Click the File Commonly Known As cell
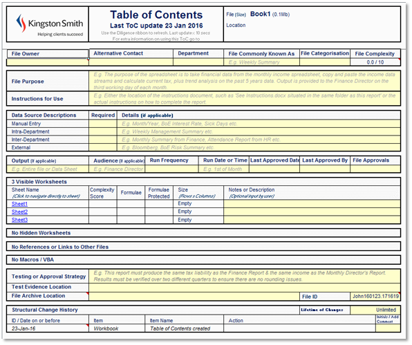This screenshot has width=412, height=345. [261, 62]
